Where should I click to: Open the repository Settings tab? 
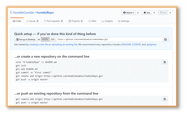pyautogui.click(x=123, y=21)
